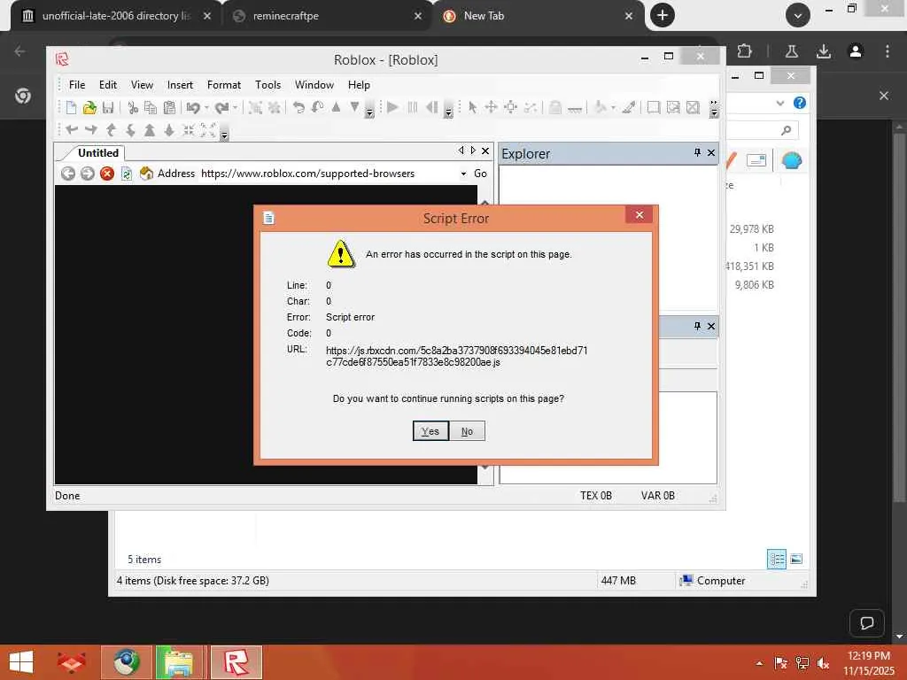Open the View menu
Image resolution: width=907 pixels, height=680 pixels.
(142, 85)
